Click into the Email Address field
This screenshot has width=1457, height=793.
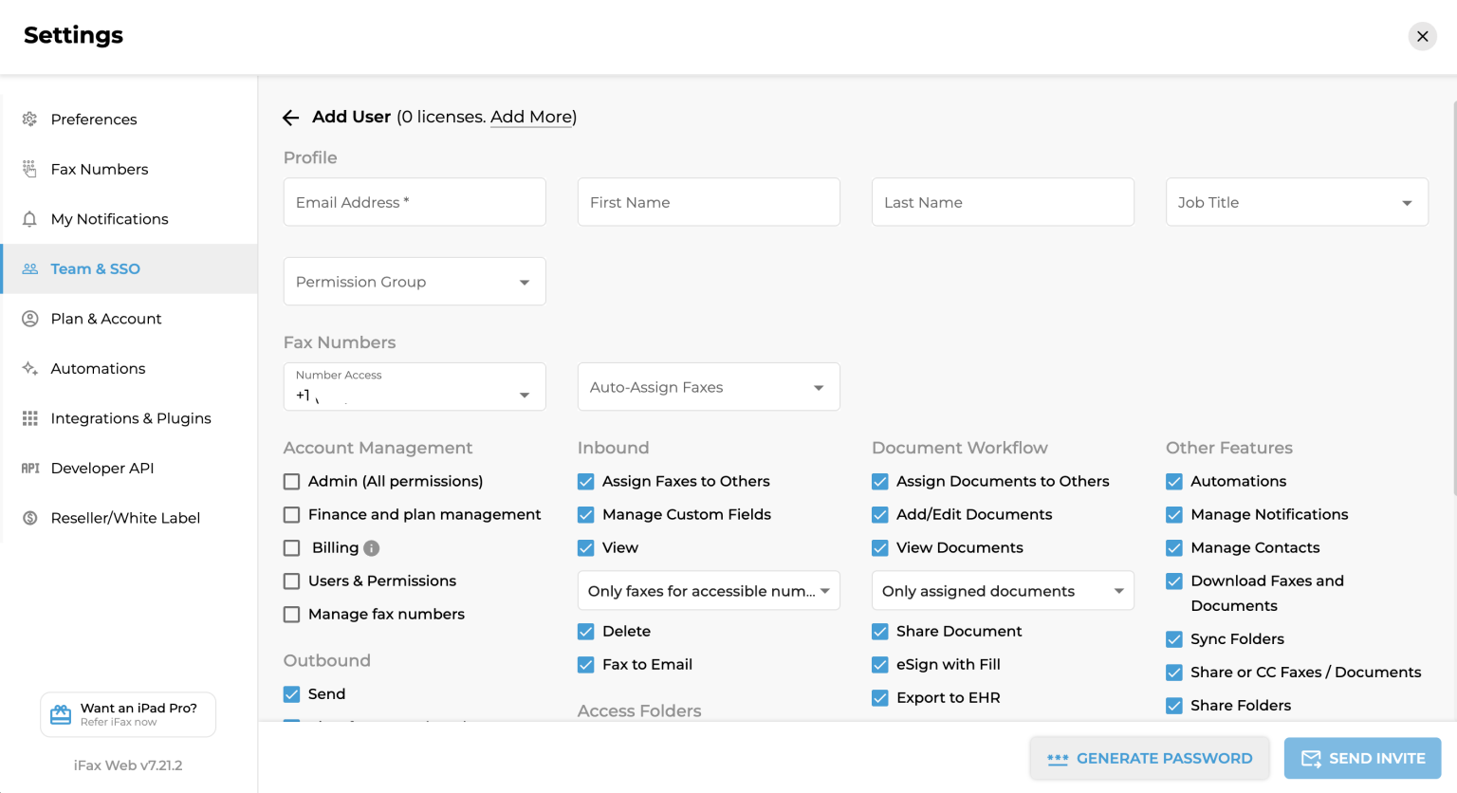414,202
